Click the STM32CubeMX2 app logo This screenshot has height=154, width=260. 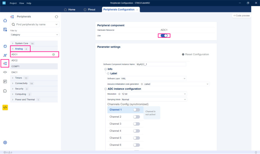point(4,3)
